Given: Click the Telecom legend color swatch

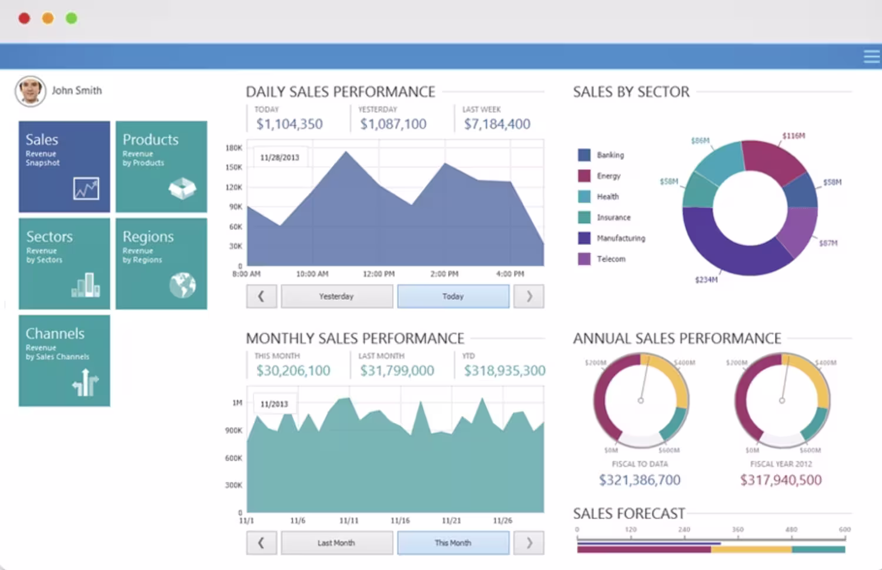Looking at the screenshot, I should (584, 259).
